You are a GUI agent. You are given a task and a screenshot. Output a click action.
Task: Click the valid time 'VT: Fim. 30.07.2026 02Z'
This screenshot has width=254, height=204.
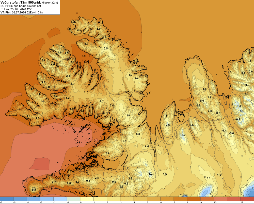tap(16, 12)
